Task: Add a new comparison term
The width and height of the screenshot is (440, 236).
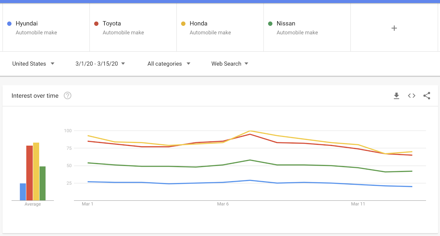Action: click(x=394, y=28)
